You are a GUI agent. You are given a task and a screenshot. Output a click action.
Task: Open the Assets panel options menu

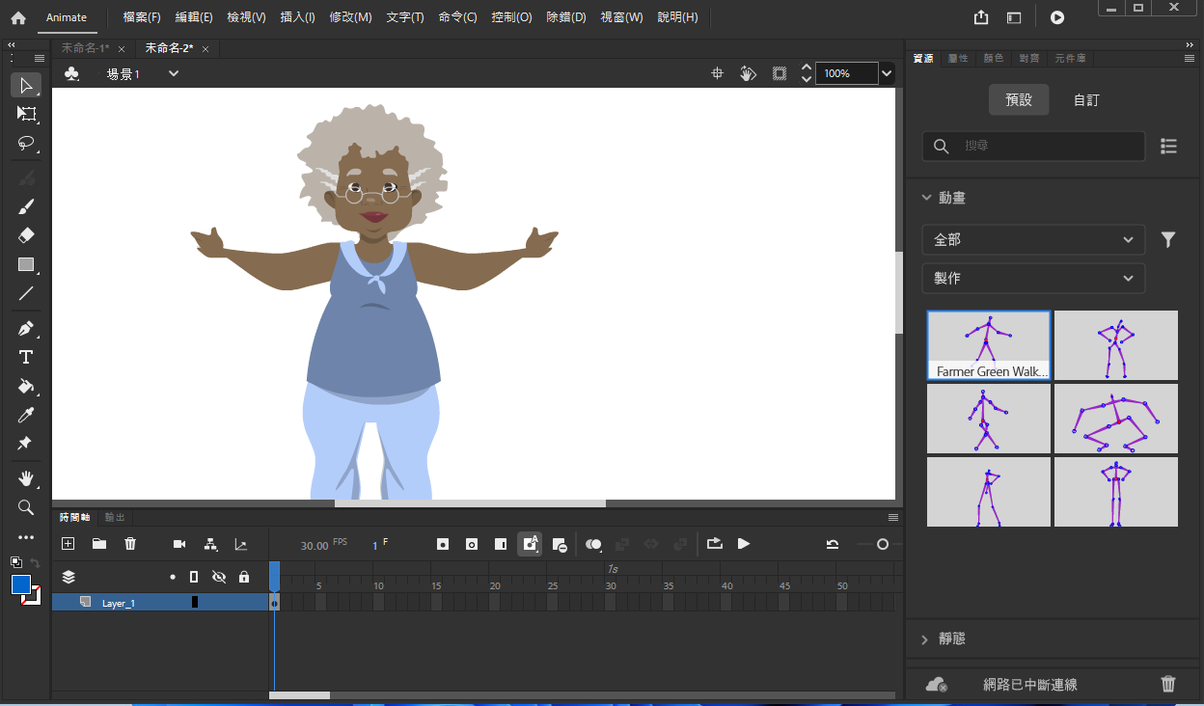(1189, 58)
